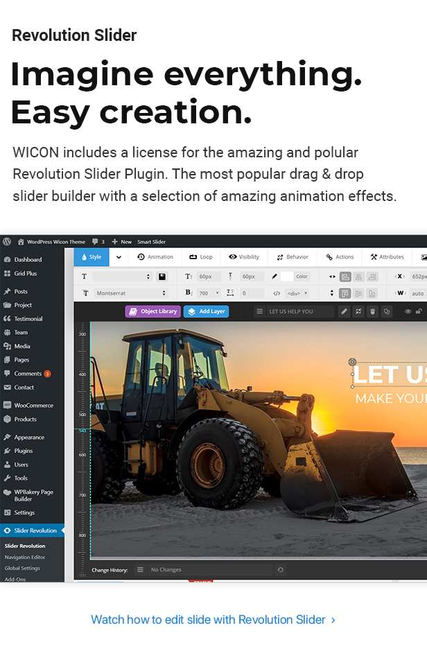The image size is (427, 657).
Task: Expand the chevron next to Style tab
Action: (119, 257)
